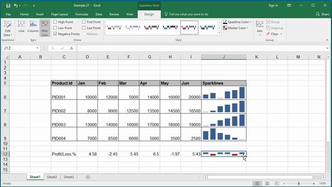The image size is (332, 187).
Task: Open the Sparkline Color dropdown
Action: pyautogui.click(x=250, y=22)
